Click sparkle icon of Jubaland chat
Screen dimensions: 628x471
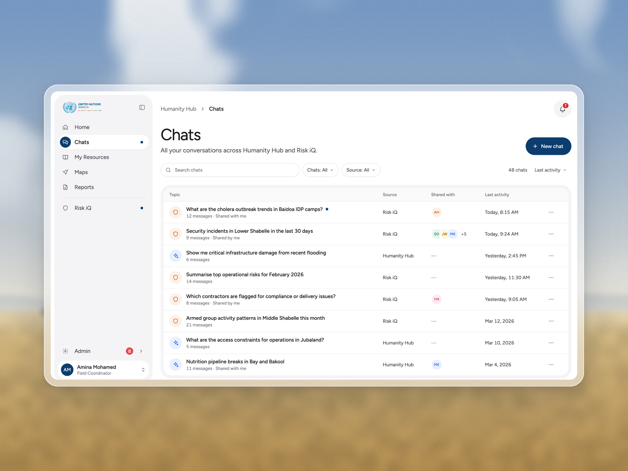pos(175,343)
